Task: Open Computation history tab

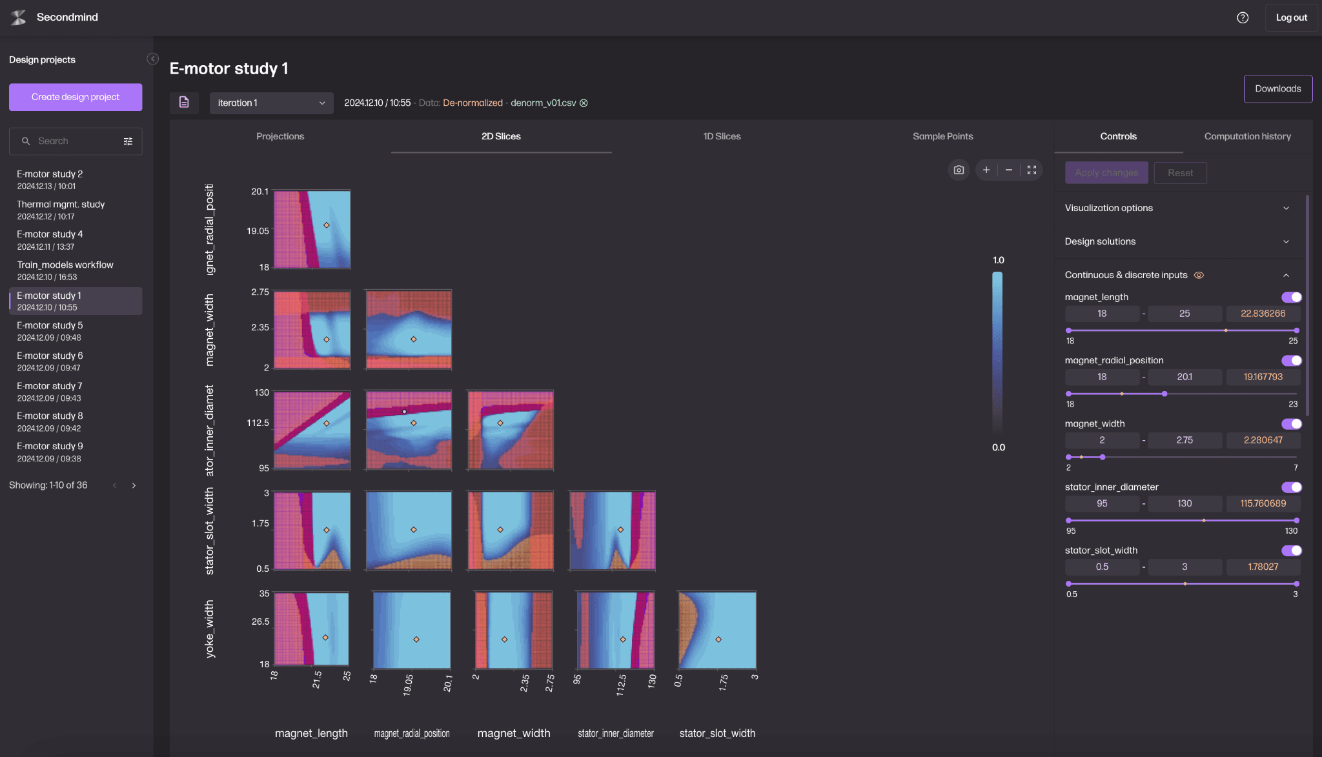Action: pos(1247,136)
